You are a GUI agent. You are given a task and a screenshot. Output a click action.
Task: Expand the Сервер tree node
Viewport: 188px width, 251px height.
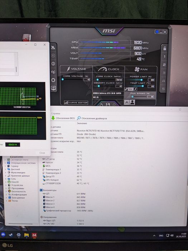pyautogui.click(x=5, y=166)
